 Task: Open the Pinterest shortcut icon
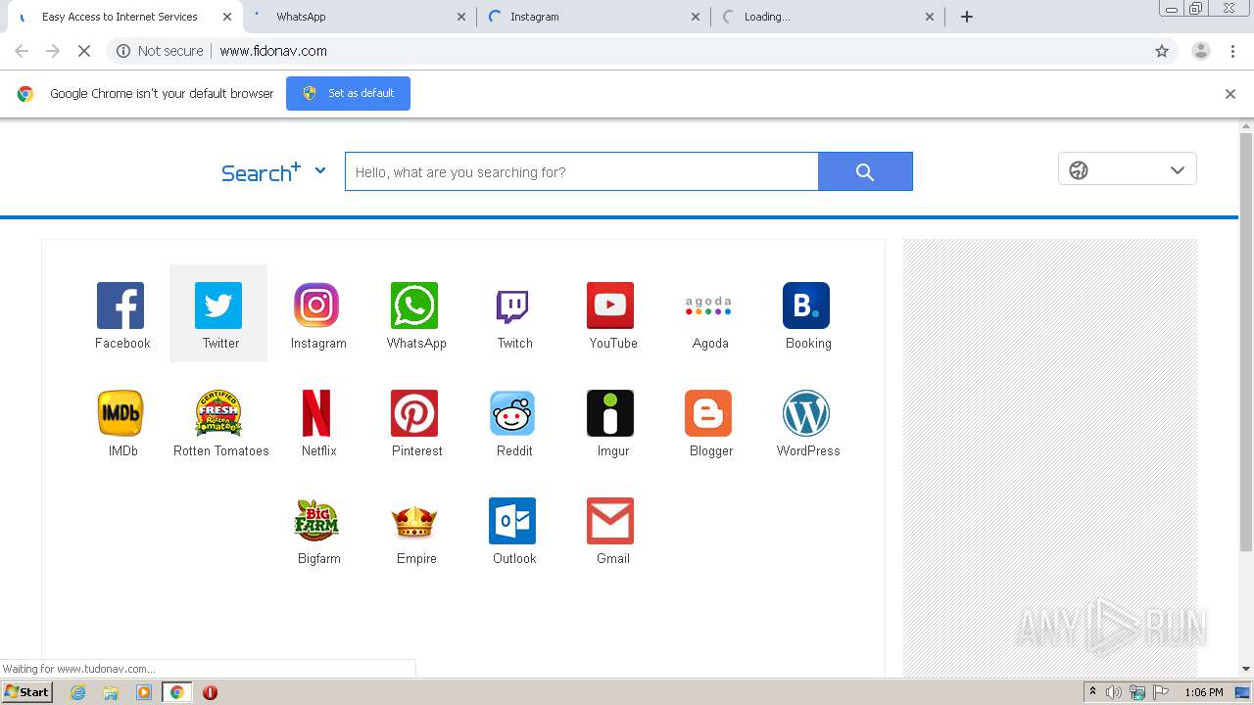pos(414,413)
